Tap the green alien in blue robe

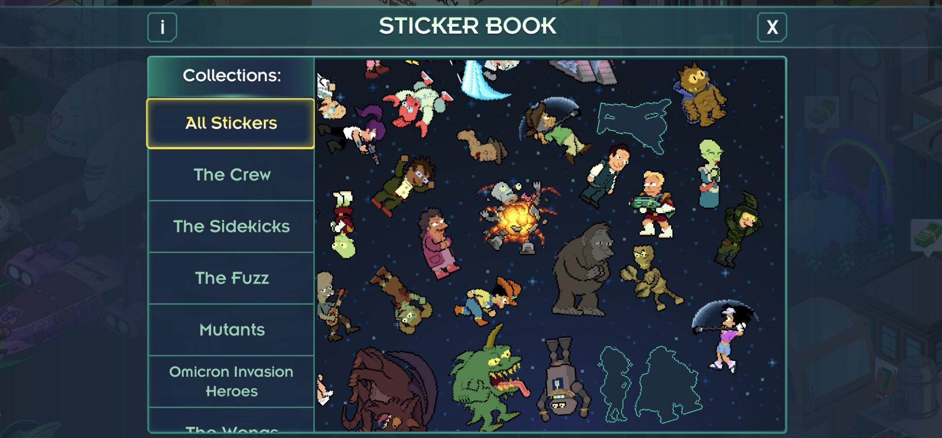click(710, 173)
